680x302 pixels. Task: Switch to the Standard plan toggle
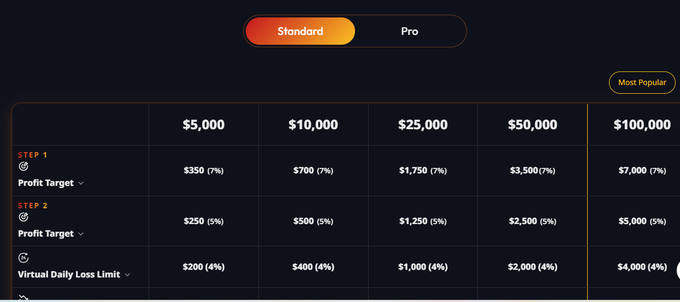tap(300, 31)
